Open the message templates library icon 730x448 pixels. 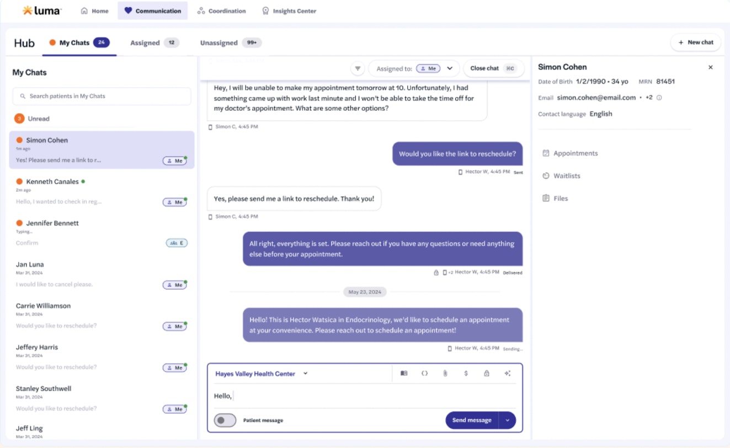point(403,373)
